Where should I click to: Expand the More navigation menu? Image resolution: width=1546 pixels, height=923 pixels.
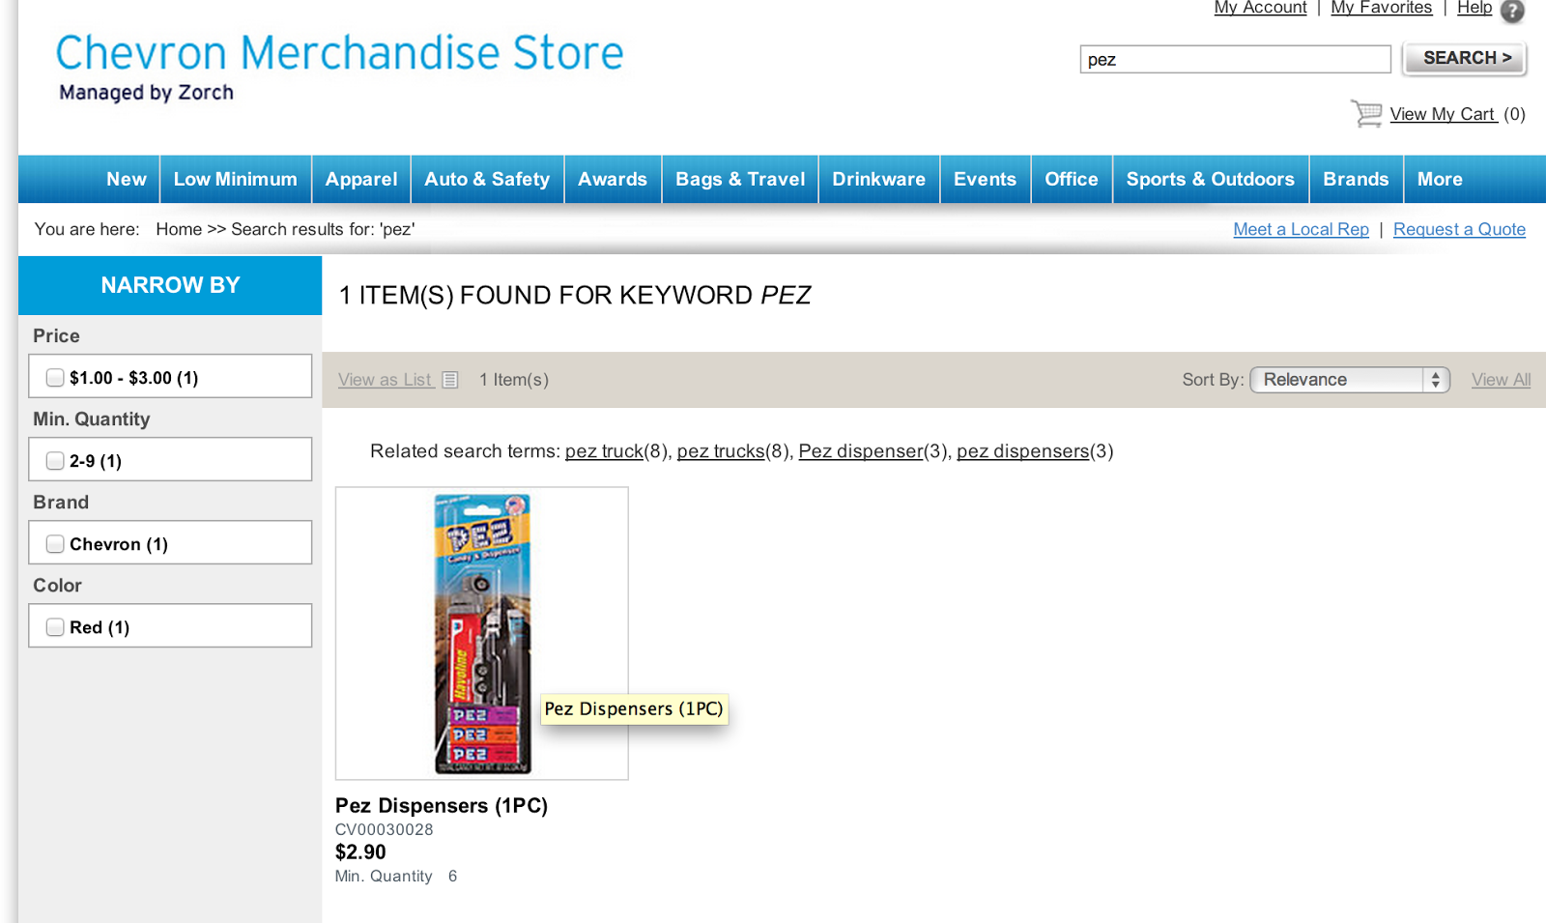pos(1439,179)
